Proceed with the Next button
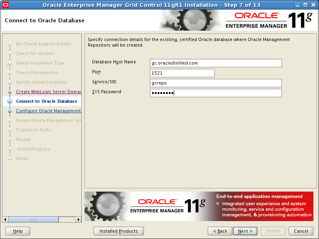Screen dimensions: 319x239 pyautogui.click(x=245, y=231)
